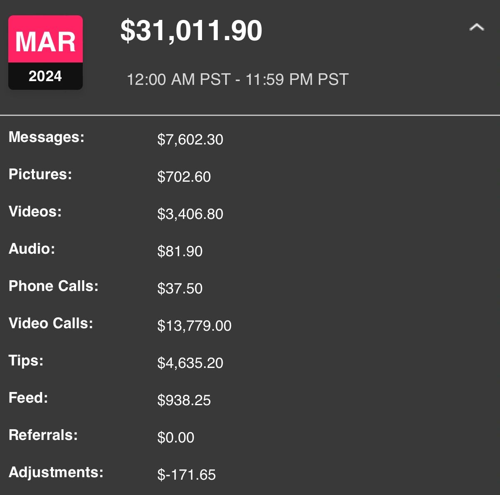Click the Feed amount $938.25
Screen dimensions: 500x495
coord(184,400)
